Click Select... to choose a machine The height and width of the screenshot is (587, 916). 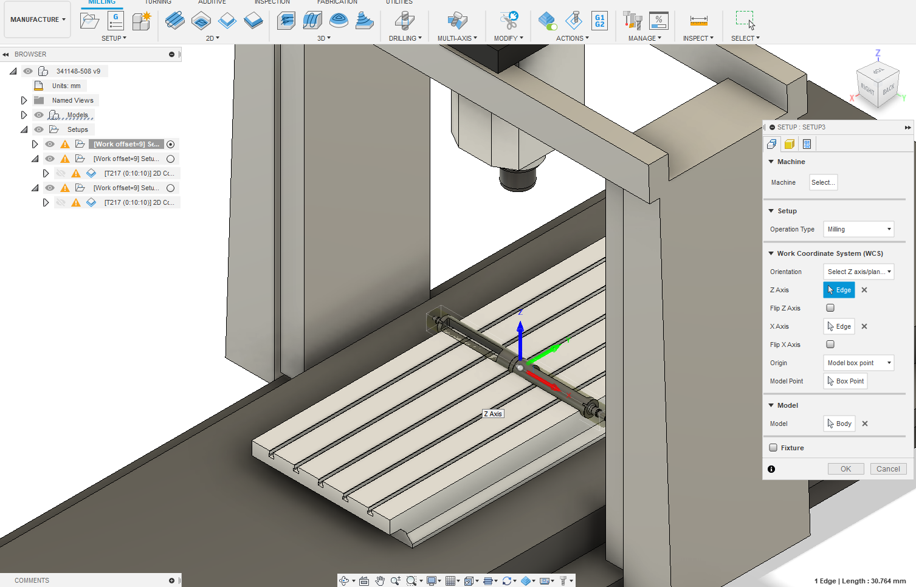coord(823,182)
